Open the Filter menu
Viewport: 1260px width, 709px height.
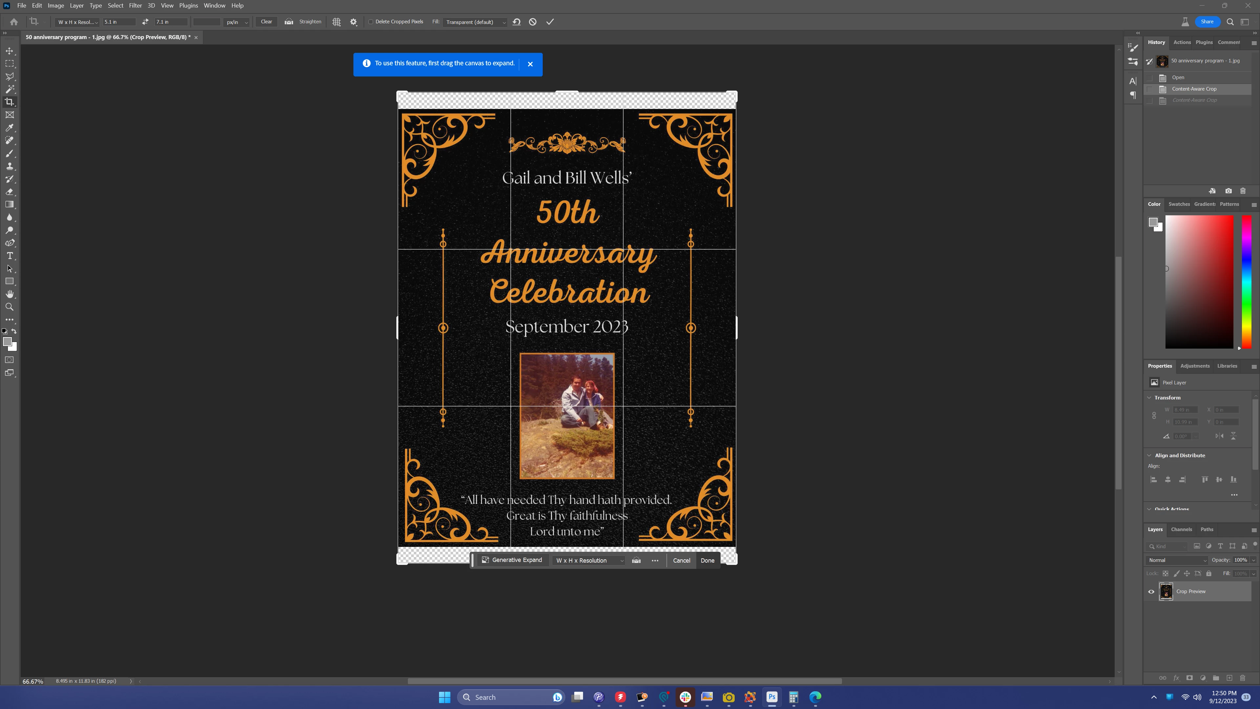pos(135,5)
